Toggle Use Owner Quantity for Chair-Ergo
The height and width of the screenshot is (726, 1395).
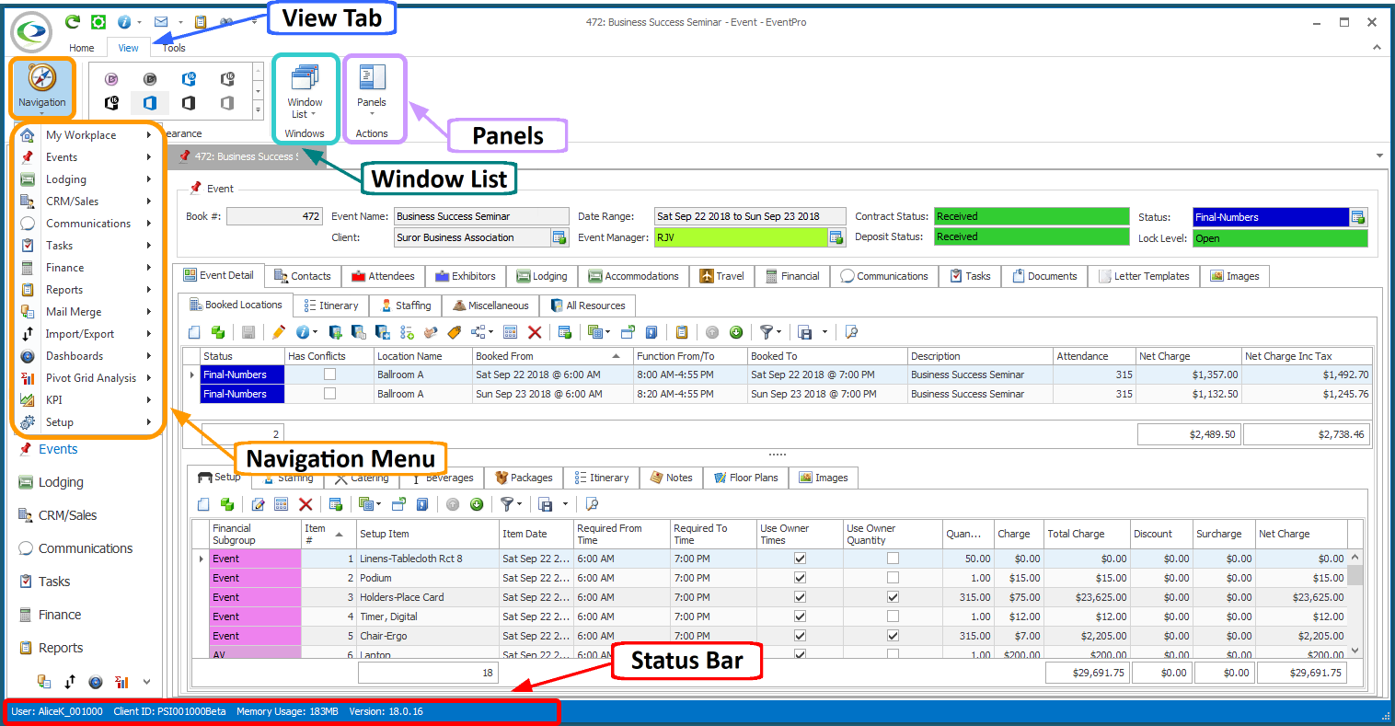tap(893, 636)
